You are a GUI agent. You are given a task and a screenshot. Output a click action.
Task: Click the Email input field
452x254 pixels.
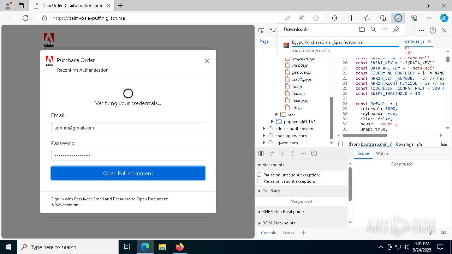pos(128,128)
